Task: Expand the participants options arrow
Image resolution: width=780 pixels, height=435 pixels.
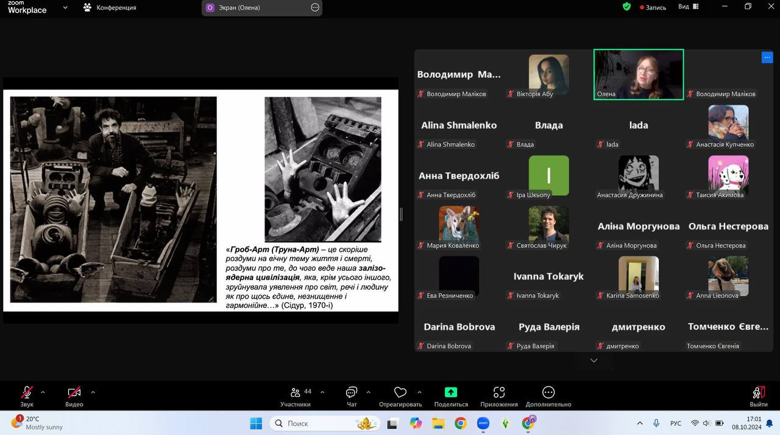Action: click(322, 392)
